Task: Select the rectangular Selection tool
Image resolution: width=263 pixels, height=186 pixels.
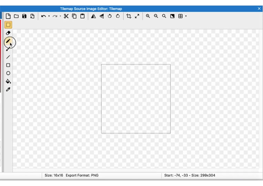Action: [8, 25]
